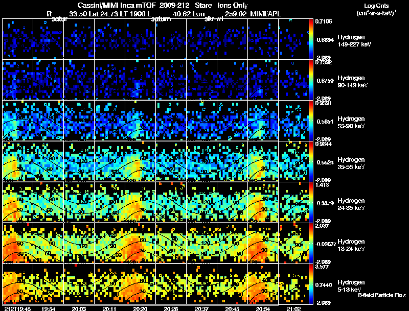Open the Hydrogen 5-13 keV panel at 20:20
409x311 pixels.
(140, 284)
